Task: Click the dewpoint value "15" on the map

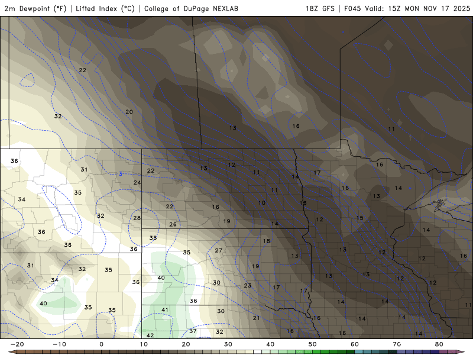Action: point(359,218)
